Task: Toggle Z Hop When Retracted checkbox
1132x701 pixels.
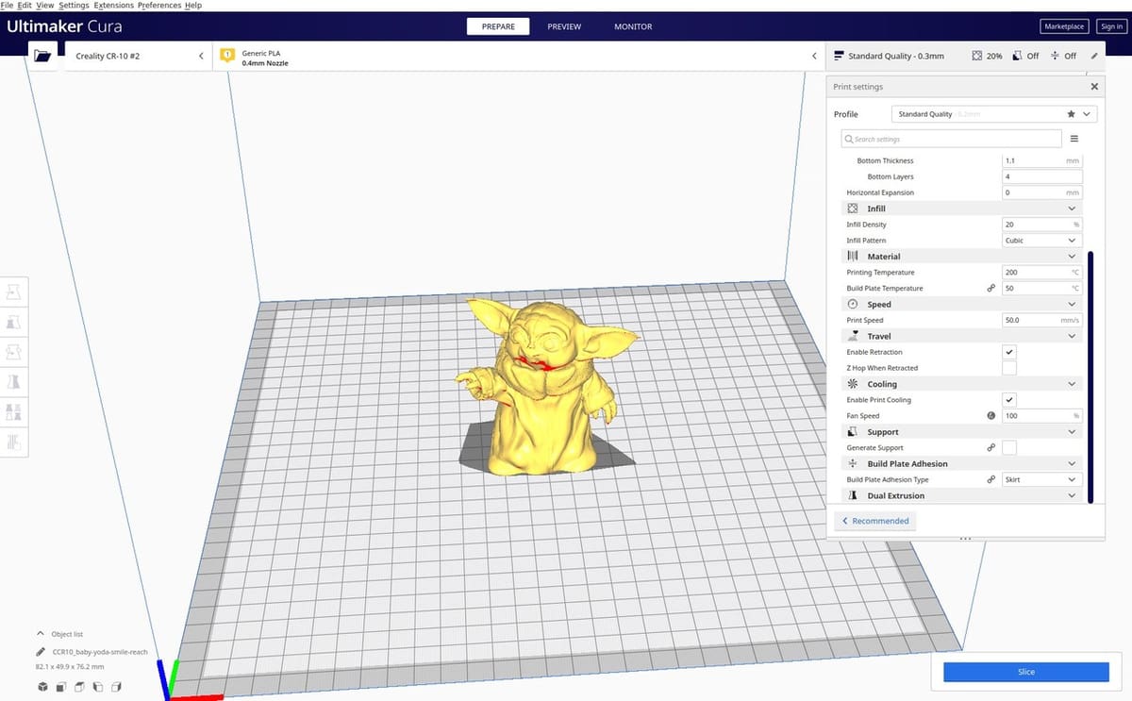Action: tap(1009, 368)
